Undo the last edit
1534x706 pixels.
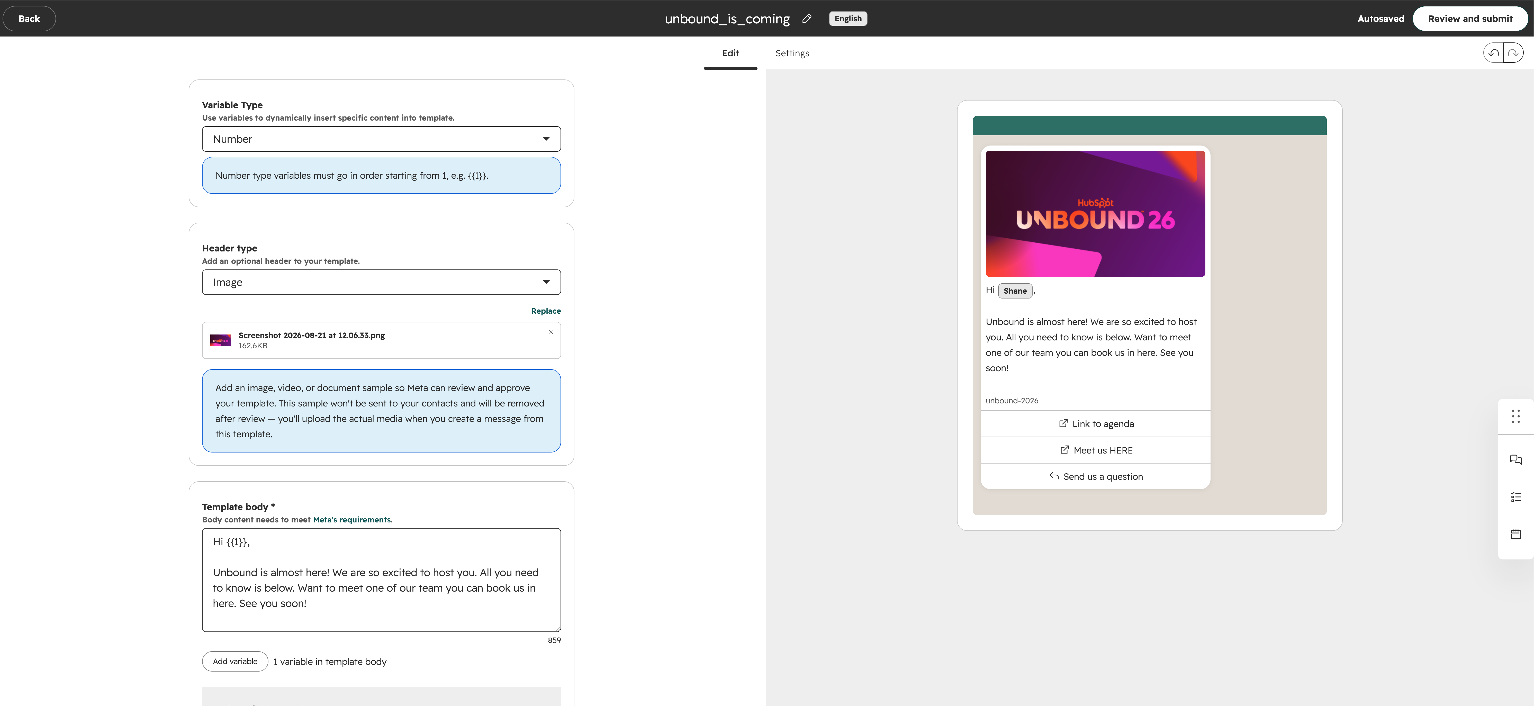pyautogui.click(x=1494, y=53)
